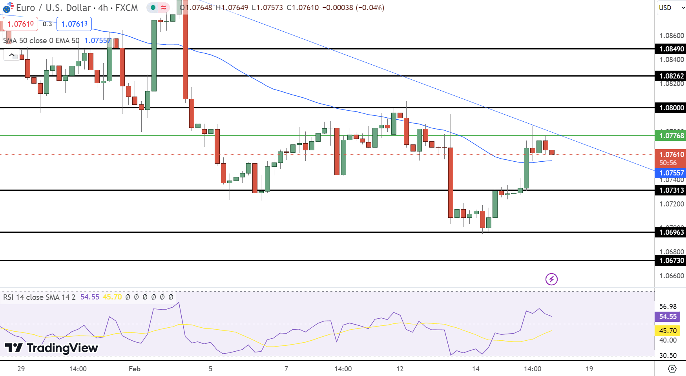Image resolution: width=686 pixels, height=376 pixels.
Task: Click the 1.08490 resistance level label
Action: 671,49
